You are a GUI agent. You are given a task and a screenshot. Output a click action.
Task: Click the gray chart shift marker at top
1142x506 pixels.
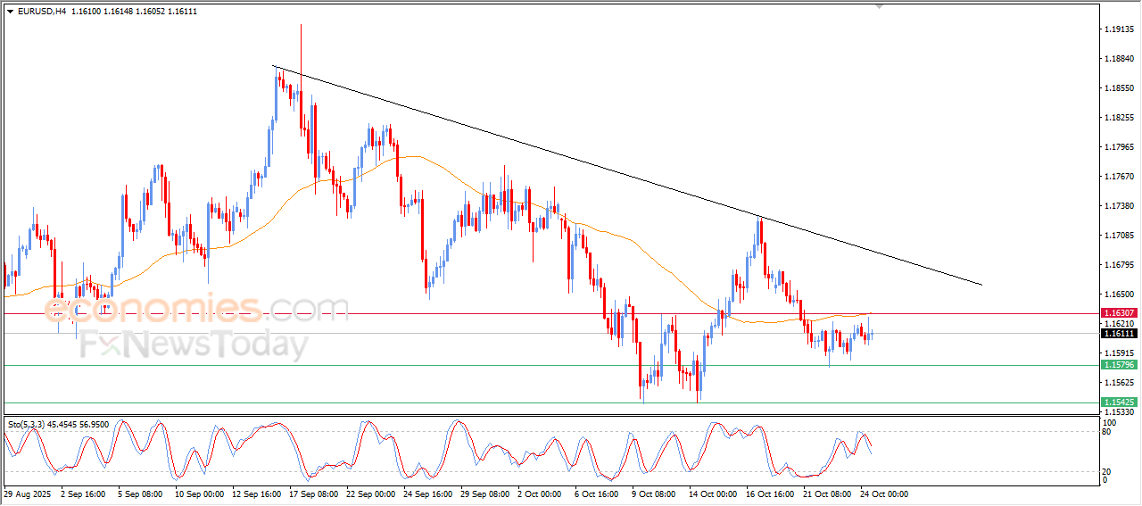881,6
